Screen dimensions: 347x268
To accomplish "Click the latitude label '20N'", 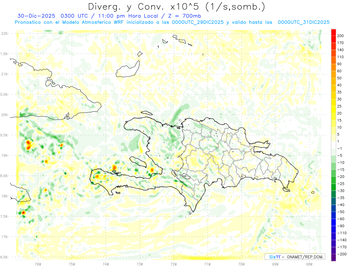I will 4,115.
